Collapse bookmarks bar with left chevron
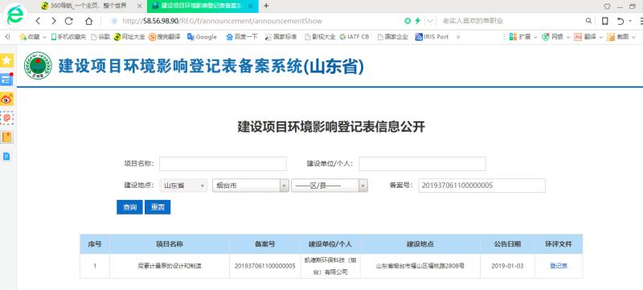Image resolution: width=643 pixels, height=290 pixels. tap(7, 37)
